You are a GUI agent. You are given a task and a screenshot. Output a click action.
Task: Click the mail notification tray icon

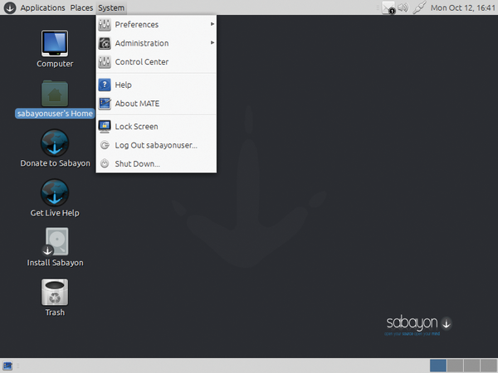pyautogui.click(x=388, y=8)
